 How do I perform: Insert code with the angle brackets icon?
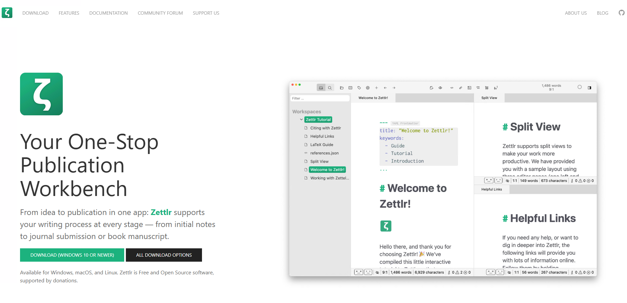coord(452,88)
